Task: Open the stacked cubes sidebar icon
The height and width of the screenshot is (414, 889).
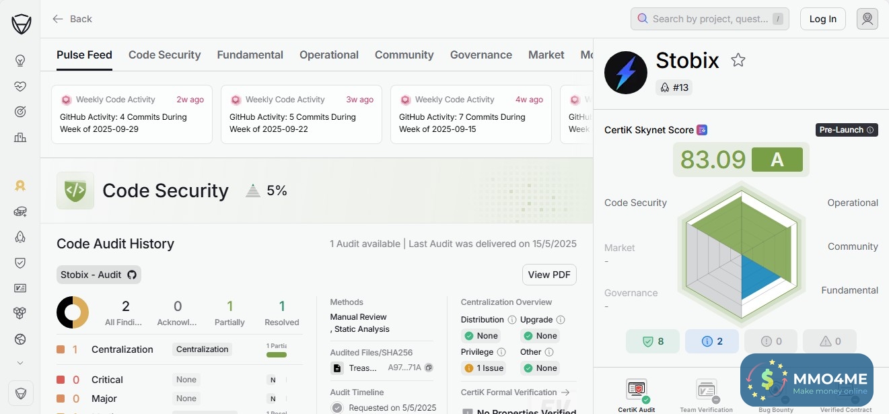Action: pyautogui.click(x=20, y=313)
